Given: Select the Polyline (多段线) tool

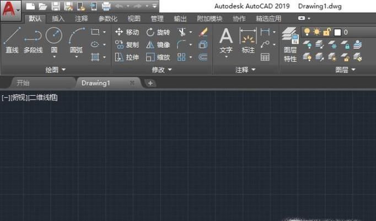Looking at the screenshot, I should 33,41.
